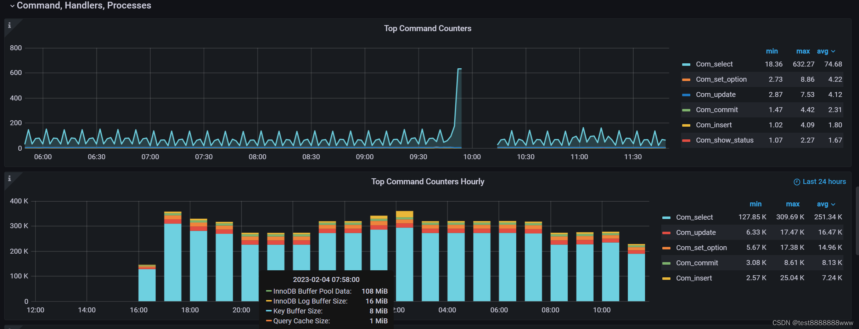Click the page vertical scrollbar
This screenshot has height=329, width=859.
[x=857, y=221]
